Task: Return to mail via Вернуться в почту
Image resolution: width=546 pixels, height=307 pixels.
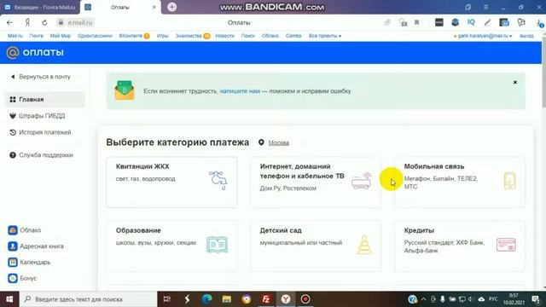Action: 41,77
